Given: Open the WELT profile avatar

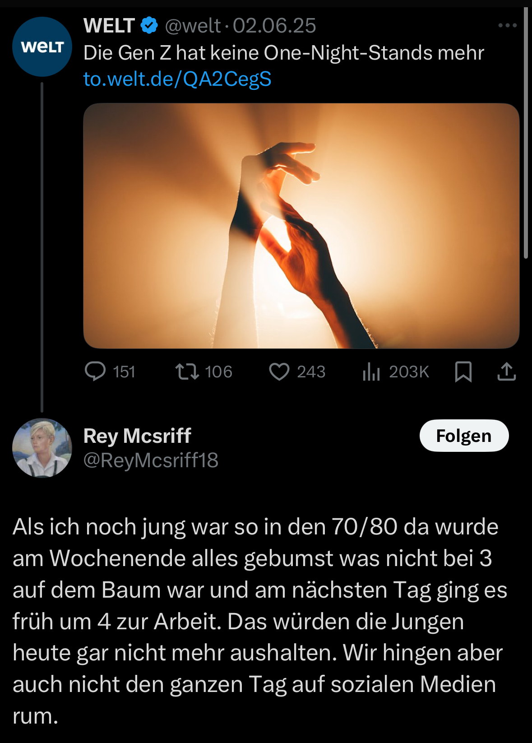Looking at the screenshot, I should (x=42, y=46).
